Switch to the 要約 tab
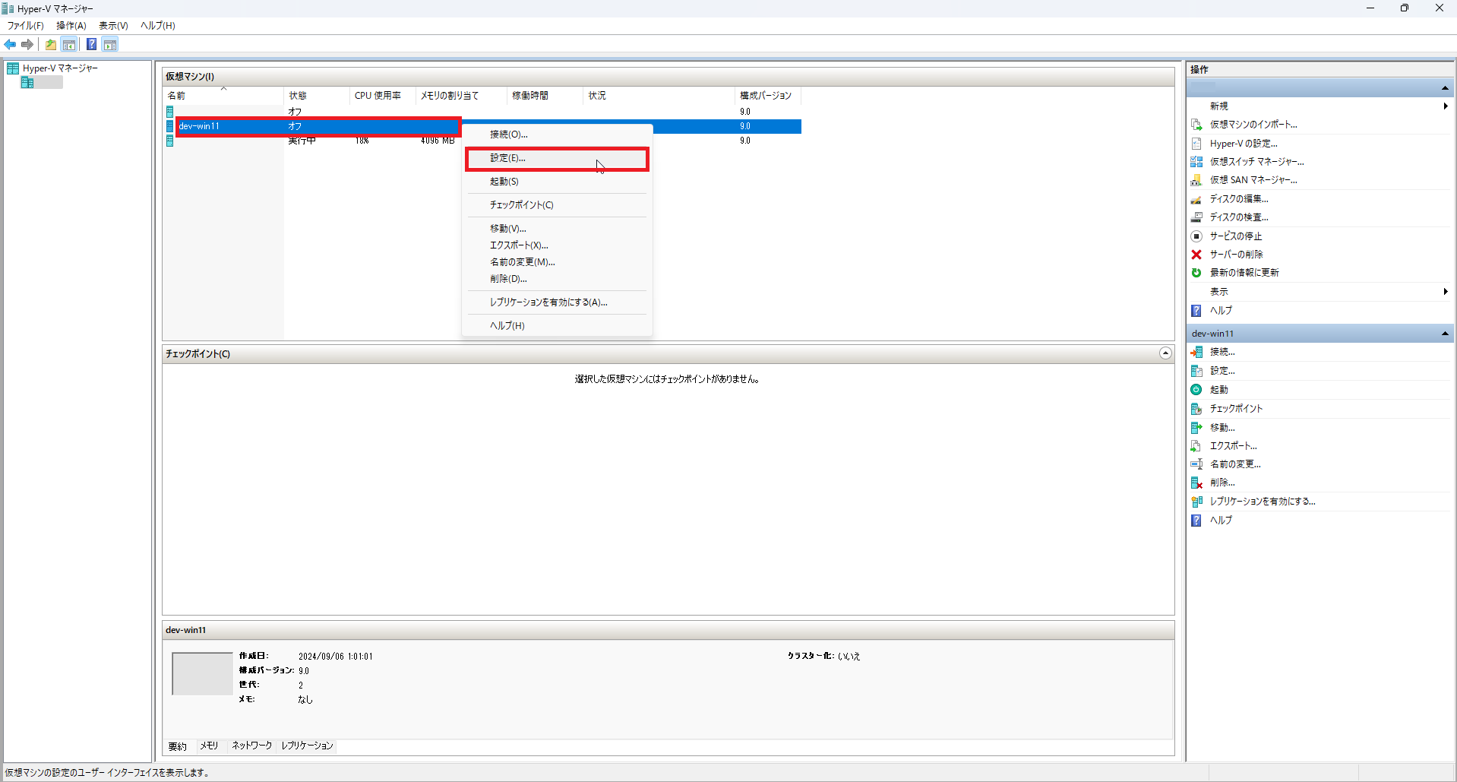 tap(178, 746)
